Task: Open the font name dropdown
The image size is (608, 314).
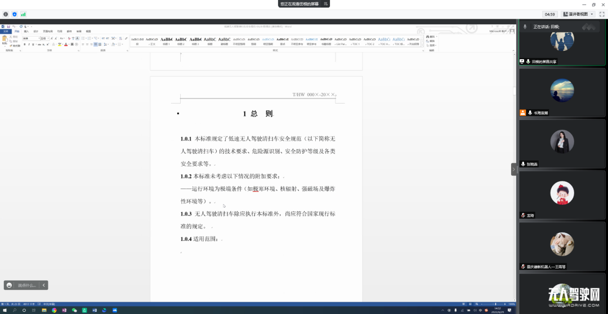Action: [x=30, y=38]
